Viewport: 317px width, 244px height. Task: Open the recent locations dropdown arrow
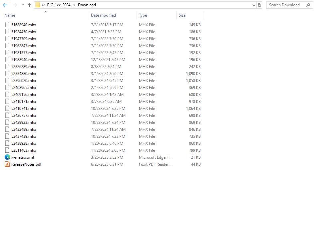(x=23, y=5)
